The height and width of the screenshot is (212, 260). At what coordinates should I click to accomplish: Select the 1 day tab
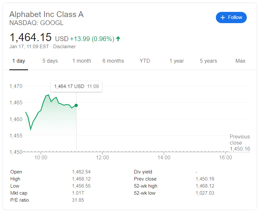click(19, 61)
